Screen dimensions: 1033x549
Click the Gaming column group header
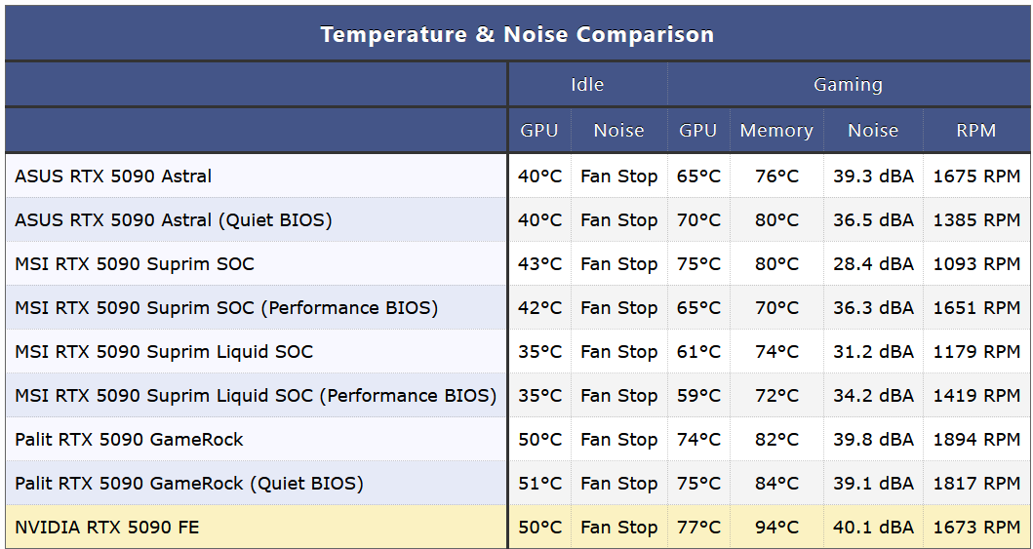coord(848,85)
